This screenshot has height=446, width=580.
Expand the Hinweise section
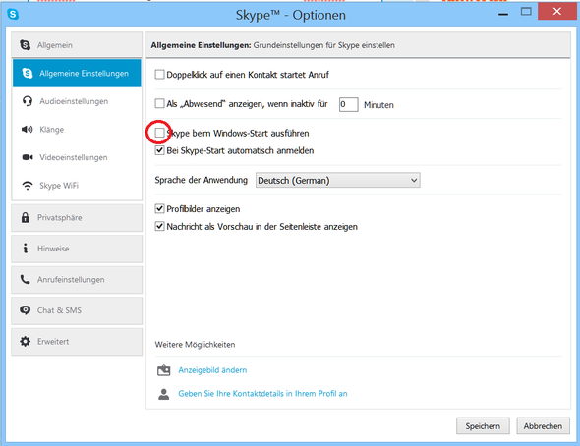77,249
